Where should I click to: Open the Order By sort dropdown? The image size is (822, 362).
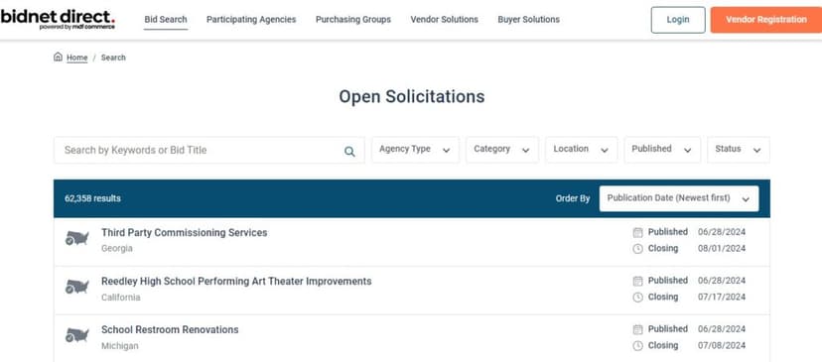coord(679,198)
